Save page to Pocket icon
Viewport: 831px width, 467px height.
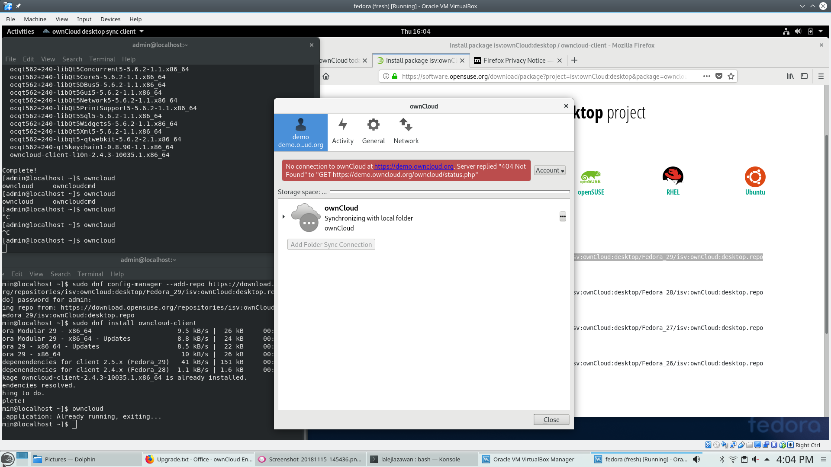719,76
